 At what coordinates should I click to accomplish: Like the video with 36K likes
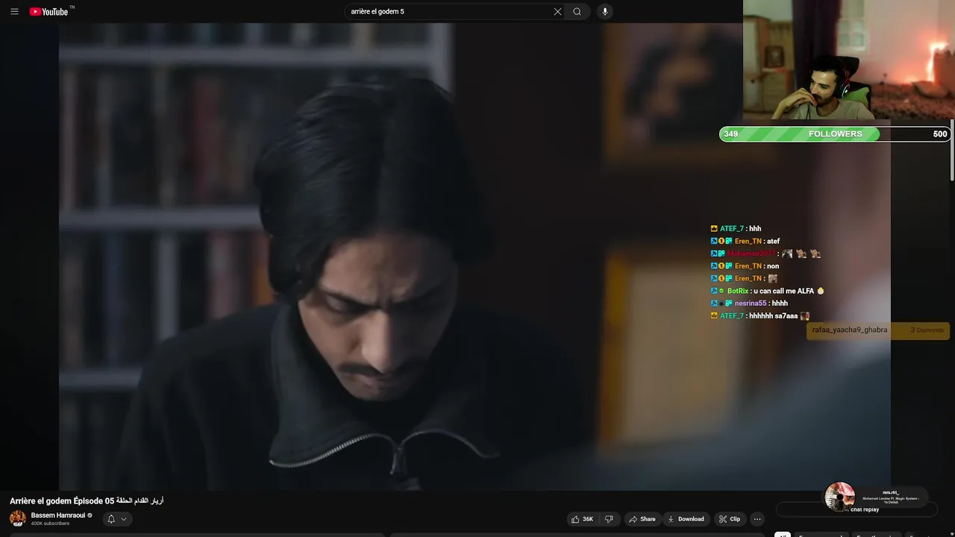click(x=583, y=519)
